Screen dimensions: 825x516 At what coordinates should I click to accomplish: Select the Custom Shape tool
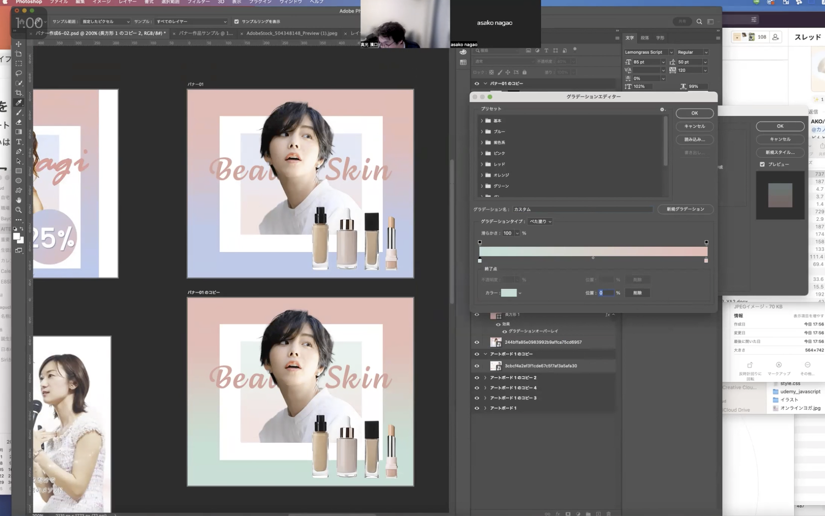pos(19,190)
